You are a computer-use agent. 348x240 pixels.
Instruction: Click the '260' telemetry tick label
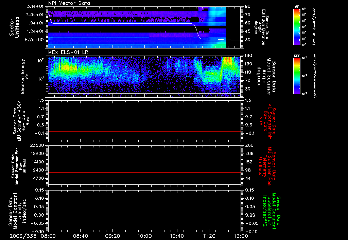(248, 145)
